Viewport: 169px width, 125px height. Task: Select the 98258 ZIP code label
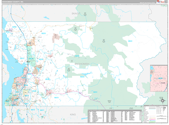[41, 60]
